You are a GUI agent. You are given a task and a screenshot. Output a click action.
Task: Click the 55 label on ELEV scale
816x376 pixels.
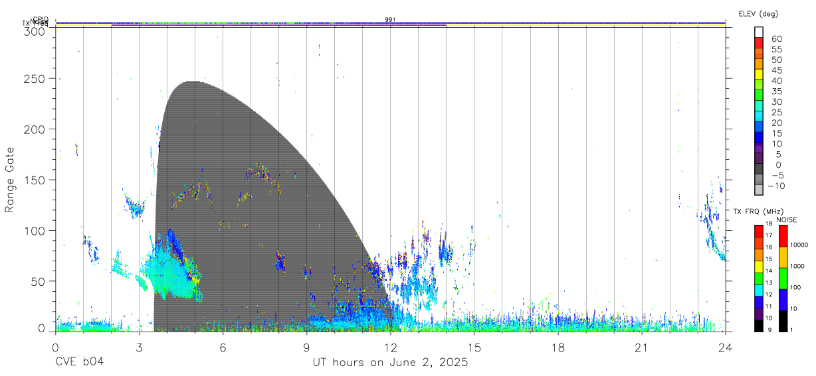click(x=777, y=50)
